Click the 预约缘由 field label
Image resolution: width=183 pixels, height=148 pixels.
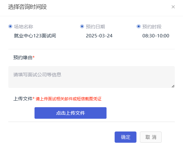[x=23, y=57]
